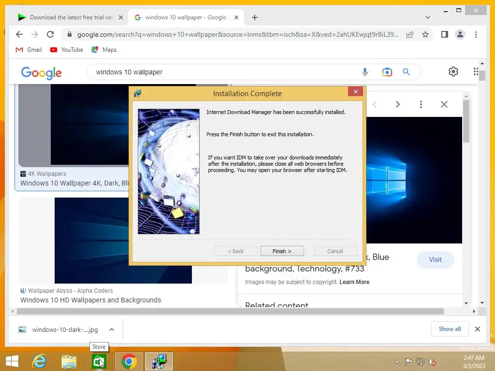Click Finish in the Installation Complete dialog
The height and width of the screenshot is (371, 495).
[x=282, y=251]
